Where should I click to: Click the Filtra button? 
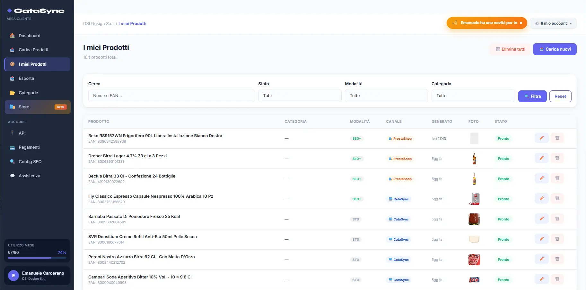[x=532, y=96]
